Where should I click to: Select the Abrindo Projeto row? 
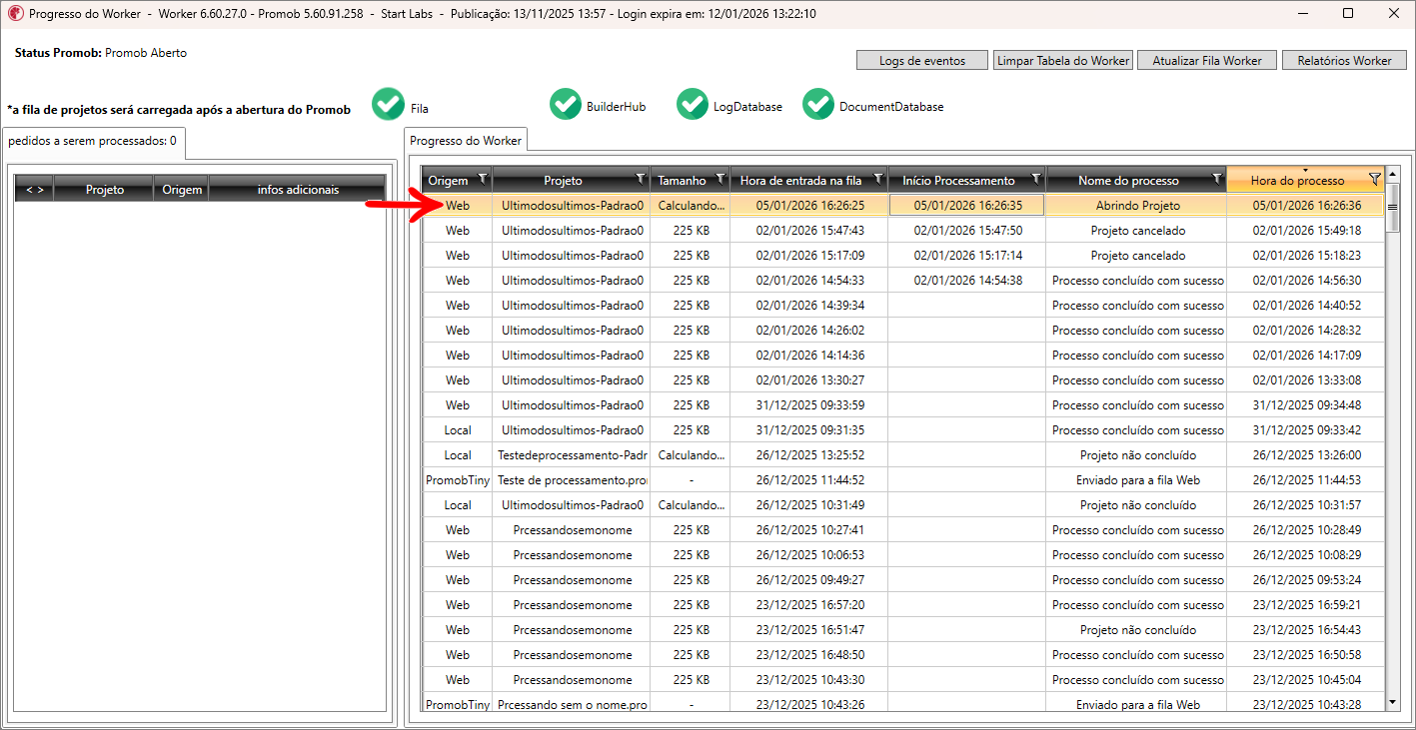pyautogui.click(x=1137, y=206)
